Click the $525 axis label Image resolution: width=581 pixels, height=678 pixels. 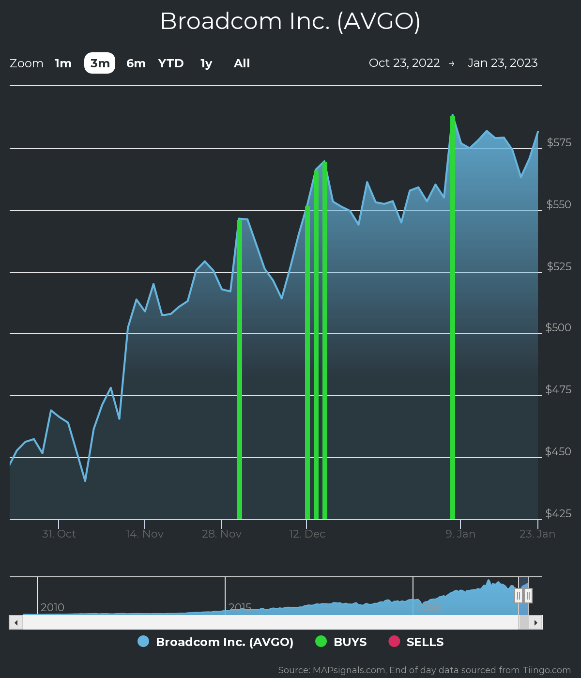[x=559, y=266]
